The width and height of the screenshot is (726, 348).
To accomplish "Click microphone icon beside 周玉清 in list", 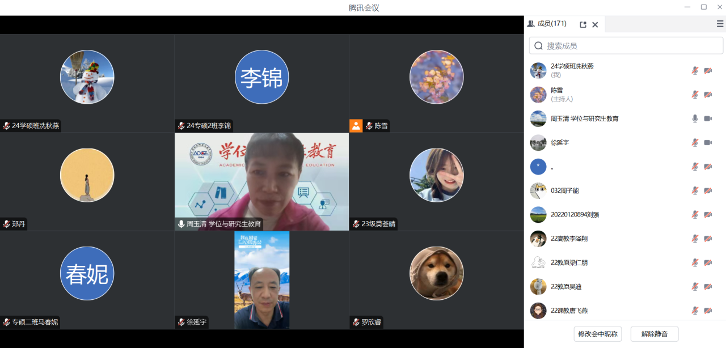I will (x=695, y=118).
